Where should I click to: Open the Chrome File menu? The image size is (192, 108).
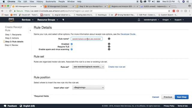(x=19, y=1)
